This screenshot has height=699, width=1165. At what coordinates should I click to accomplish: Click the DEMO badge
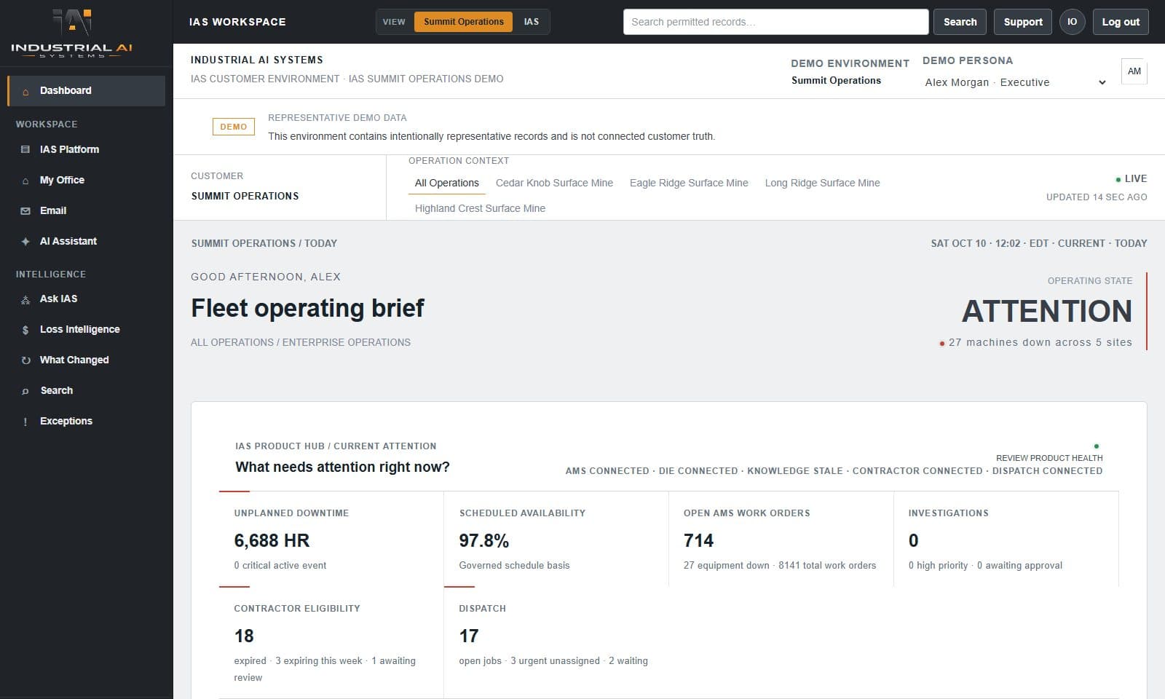234,127
